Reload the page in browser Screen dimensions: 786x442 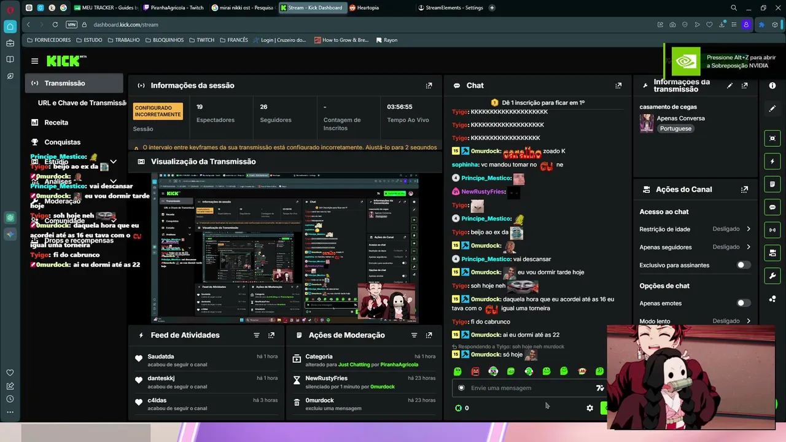[55, 25]
